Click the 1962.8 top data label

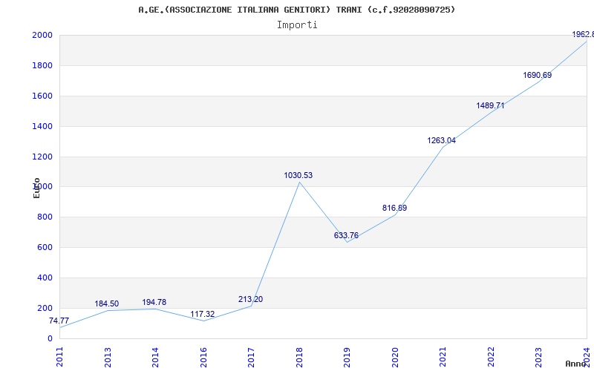[x=583, y=35]
